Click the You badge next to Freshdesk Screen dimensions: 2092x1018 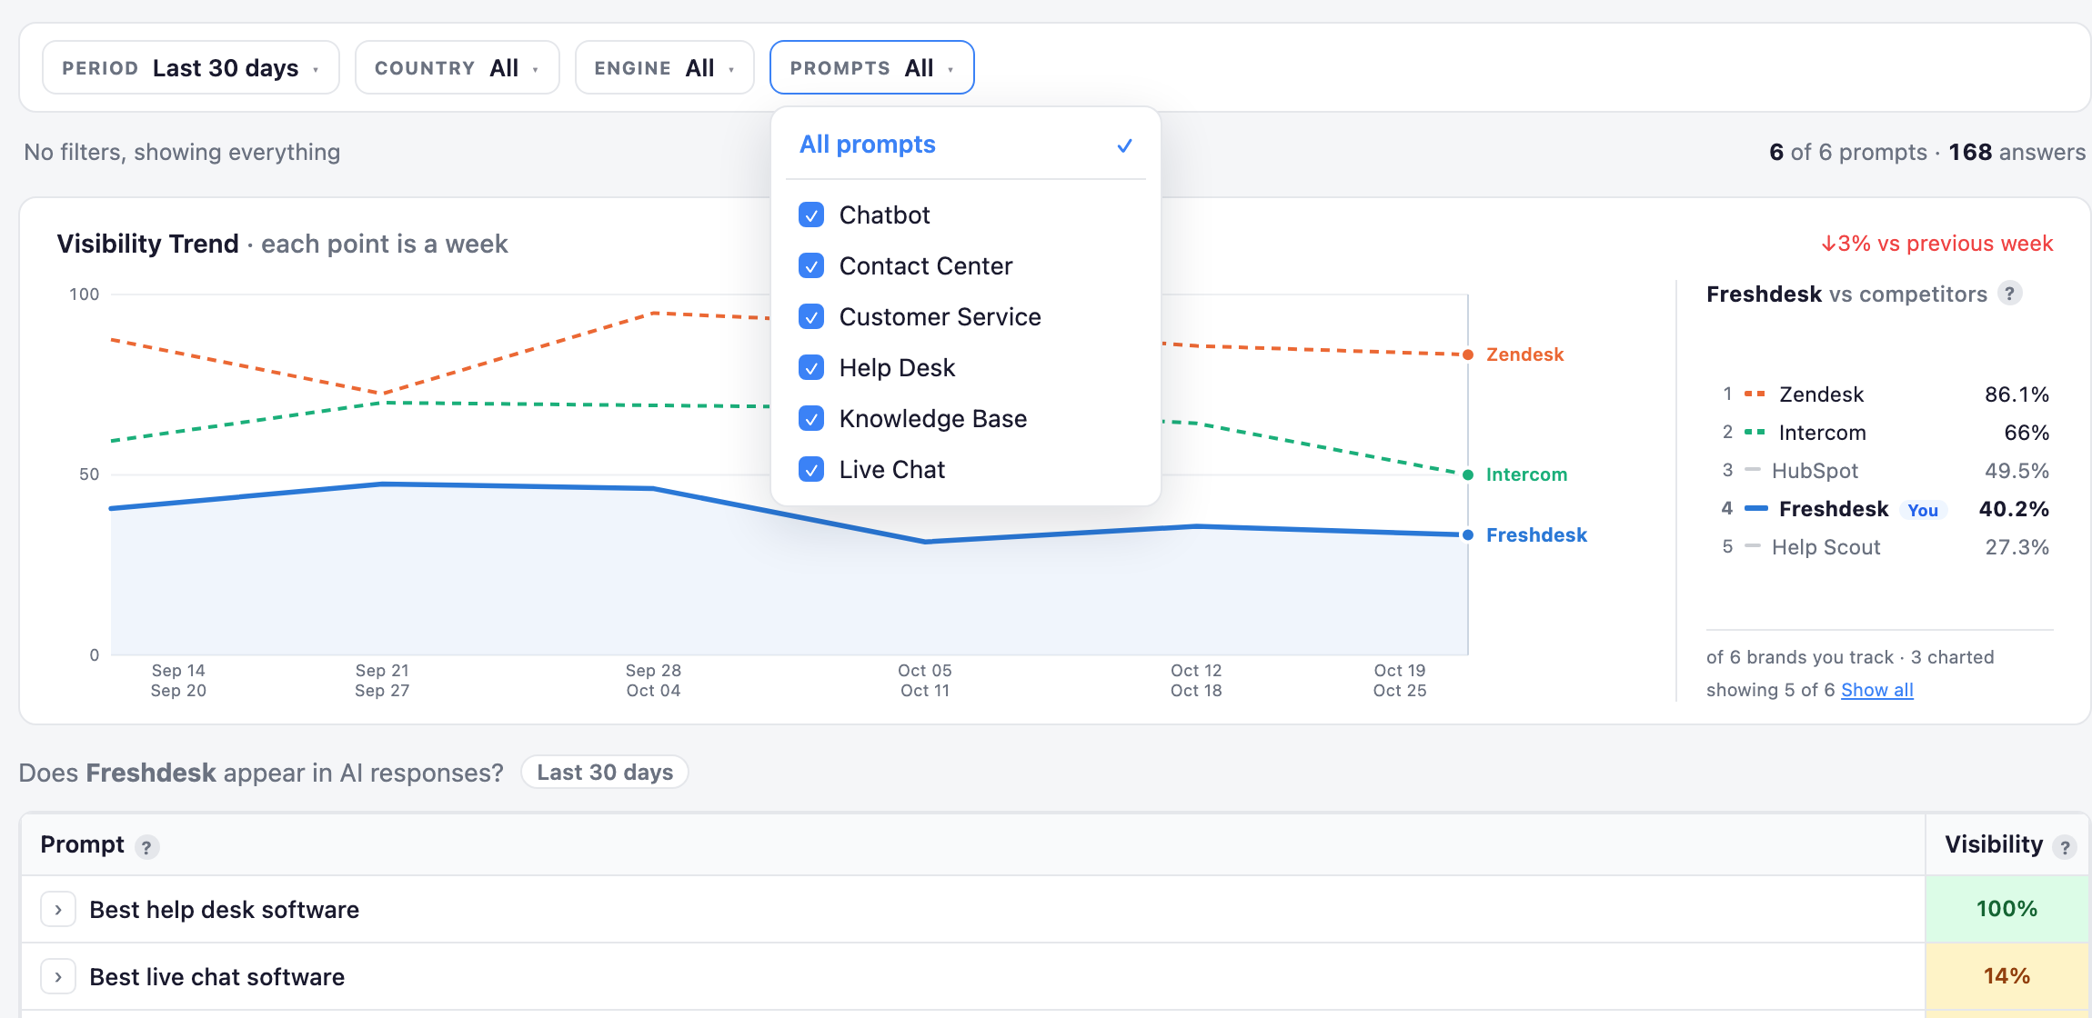tap(1923, 510)
